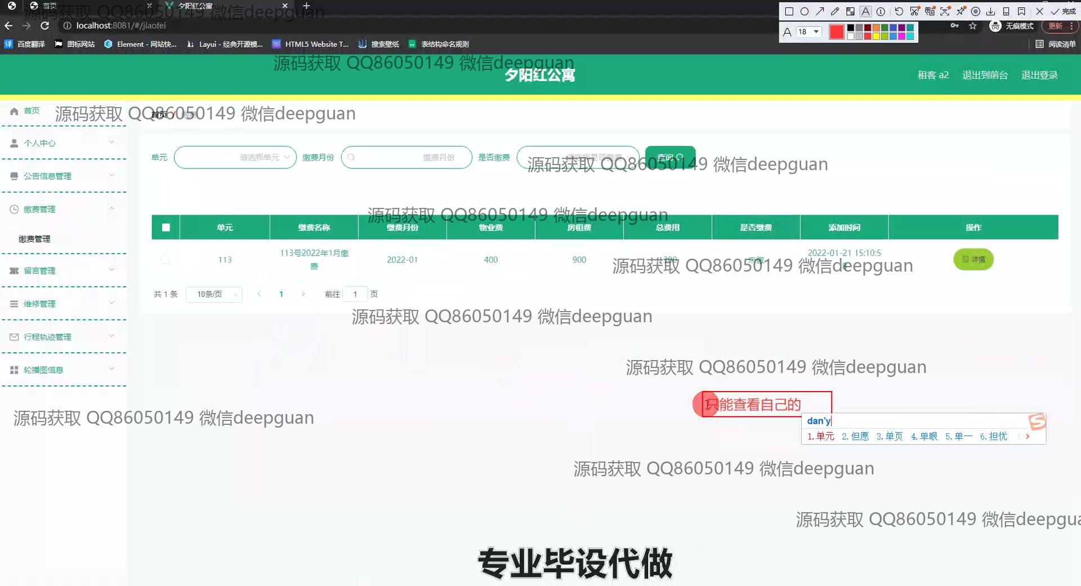Expand 行程轨迹管理 in sidebar
The width and height of the screenshot is (1081, 586).
coord(63,337)
